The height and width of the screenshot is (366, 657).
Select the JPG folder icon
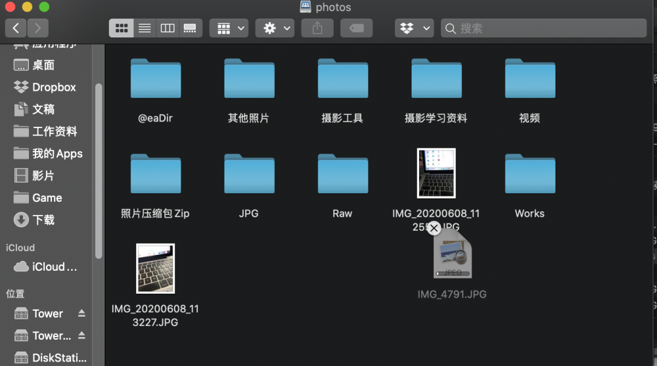pyautogui.click(x=249, y=173)
